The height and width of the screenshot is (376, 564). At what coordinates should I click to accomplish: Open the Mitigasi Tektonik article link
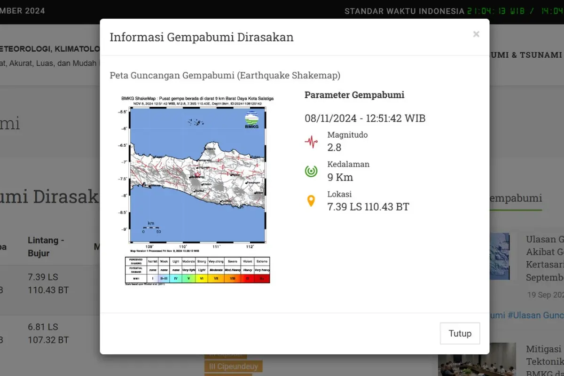pyautogui.click(x=545, y=361)
